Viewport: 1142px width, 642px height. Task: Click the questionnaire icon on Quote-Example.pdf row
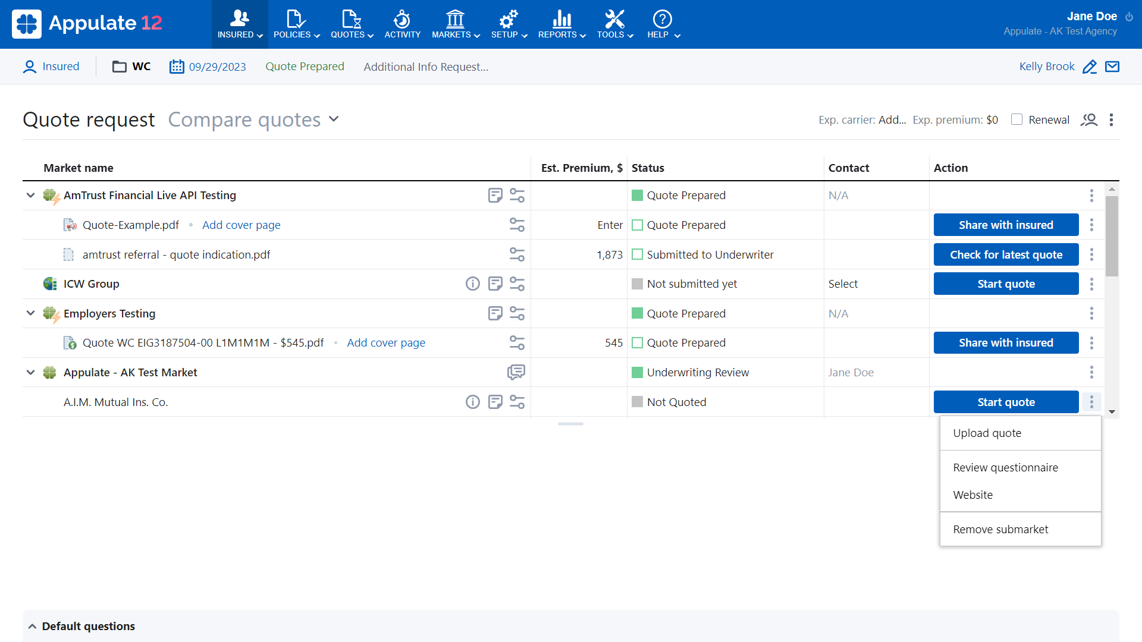tap(517, 225)
